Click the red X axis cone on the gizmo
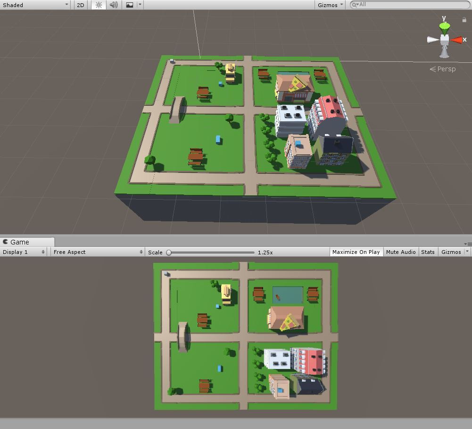 point(456,40)
